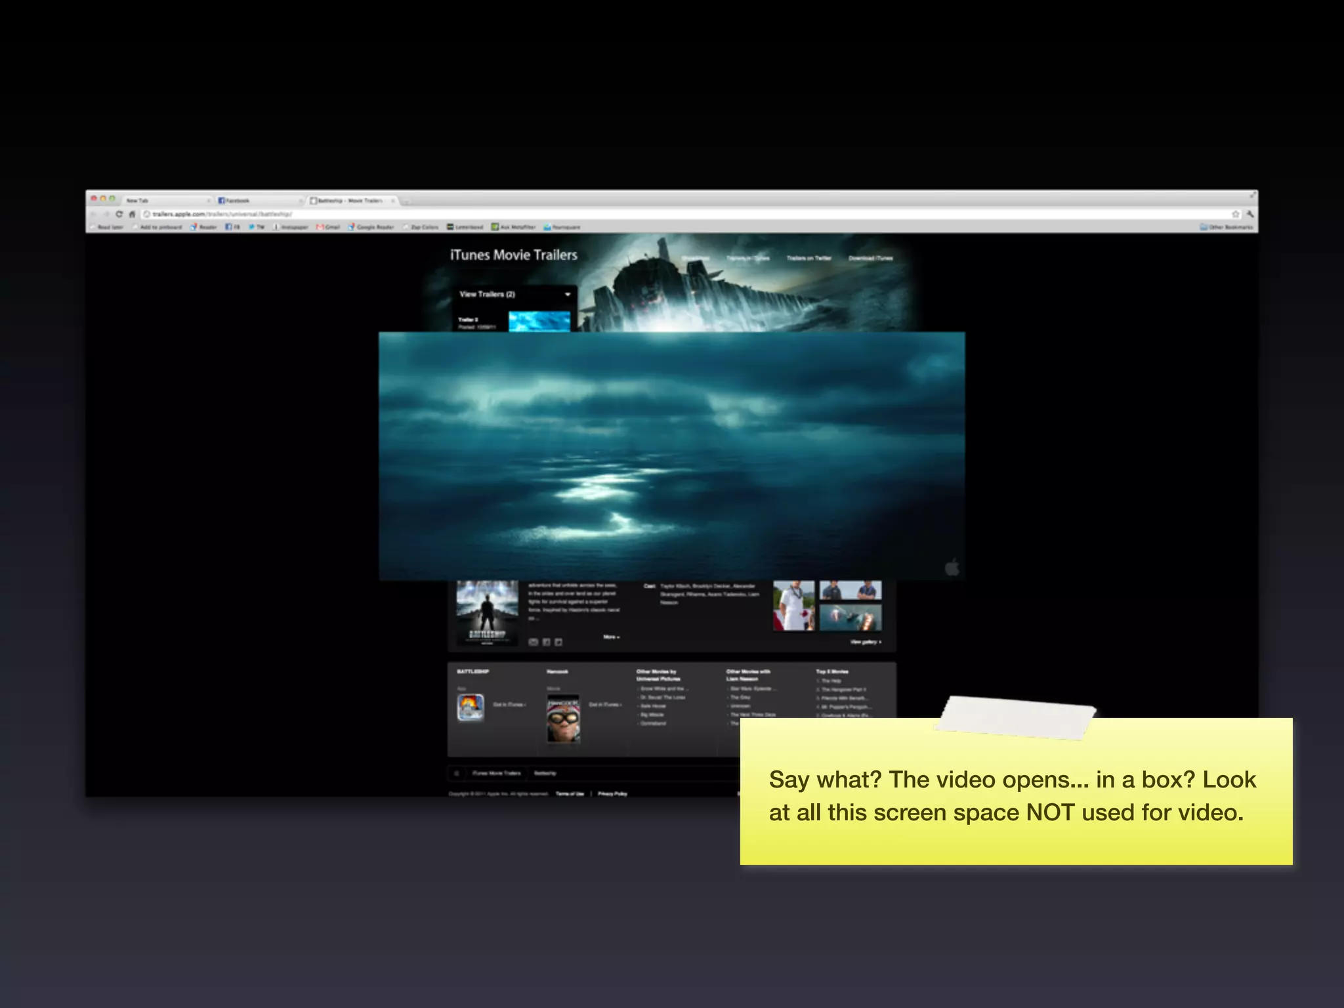Screen dimensions: 1344x1008
Task: Open the Add to pinboard bookmark
Action: [x=157, y=227]
